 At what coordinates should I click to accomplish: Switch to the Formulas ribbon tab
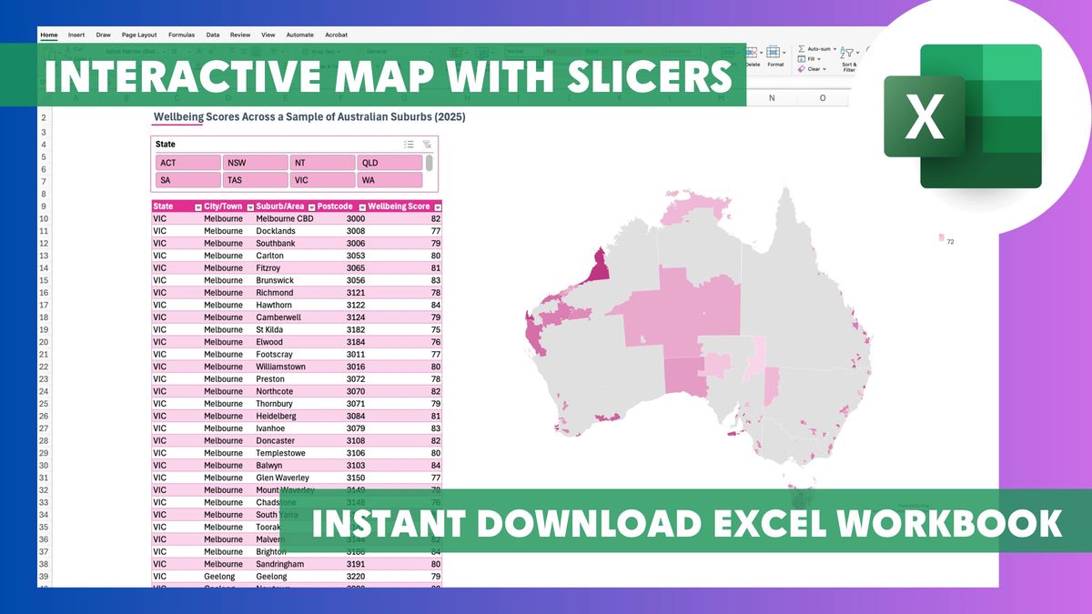(x=181, y=35)
